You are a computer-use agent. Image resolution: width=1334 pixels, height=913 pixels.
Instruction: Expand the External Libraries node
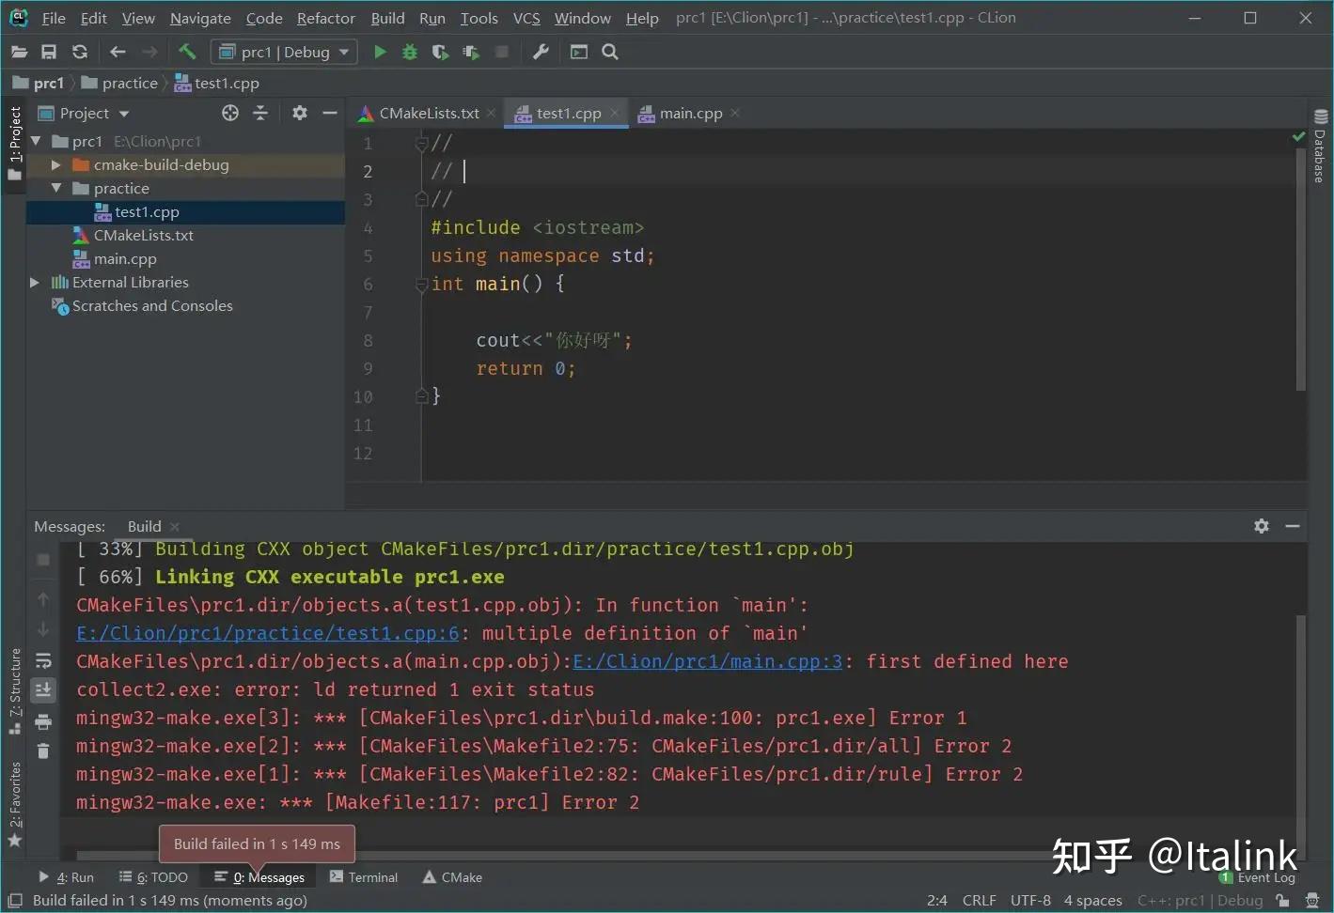[35, 283]
